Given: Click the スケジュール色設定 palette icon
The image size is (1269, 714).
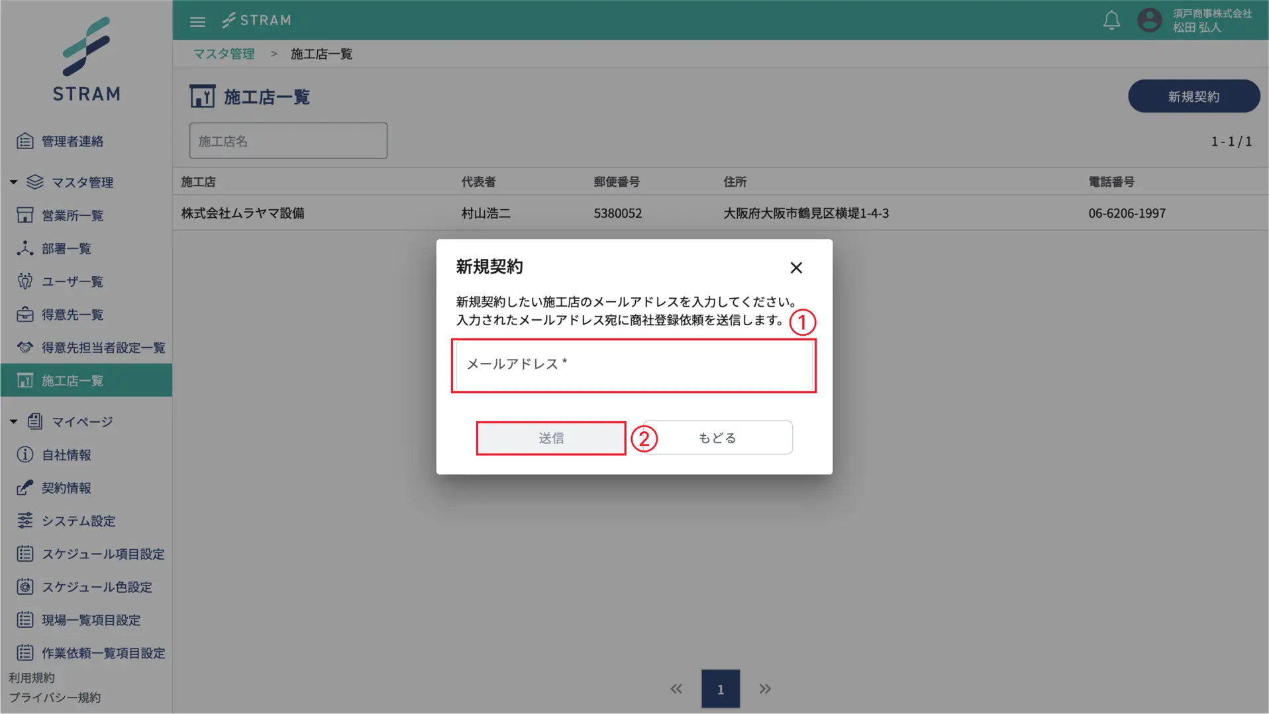Looking at the screenshot, I should [25, 587].
